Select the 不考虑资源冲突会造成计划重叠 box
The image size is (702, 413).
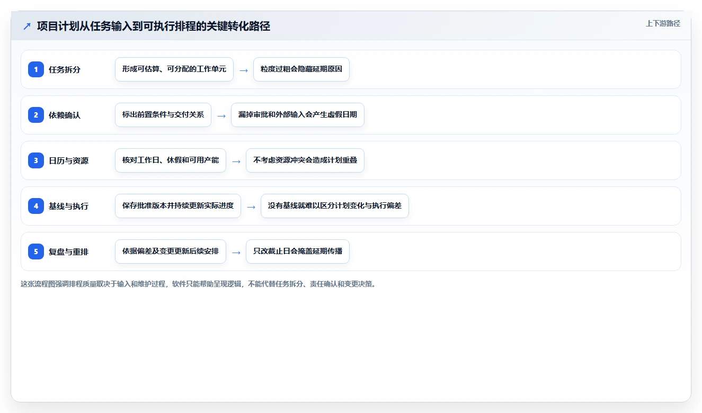305,160
